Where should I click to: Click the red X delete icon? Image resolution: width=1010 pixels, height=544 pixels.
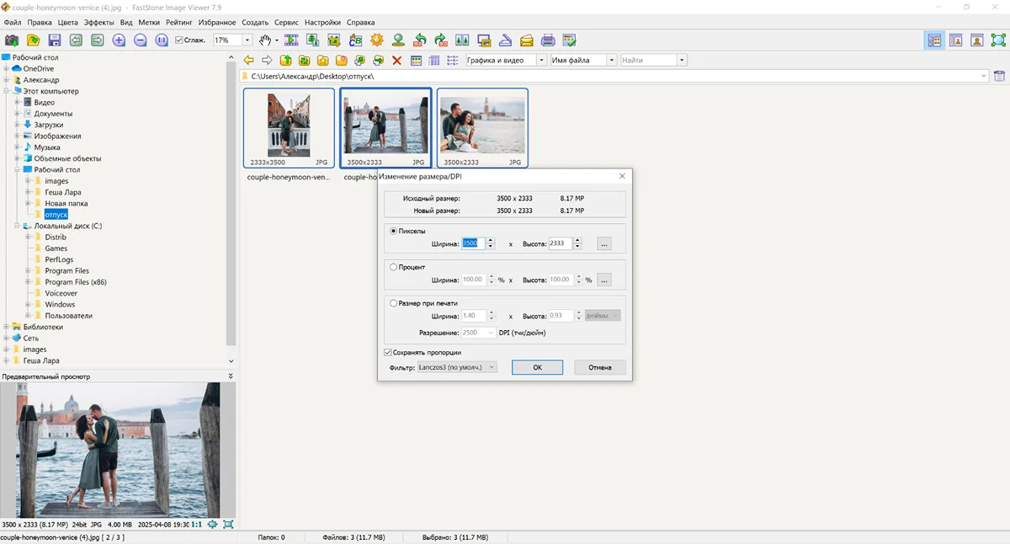click(x=397, y=61)
